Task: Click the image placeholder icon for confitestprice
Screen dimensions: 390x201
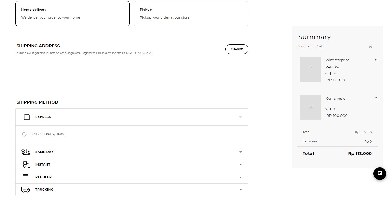Action: [x=310, y=69]
